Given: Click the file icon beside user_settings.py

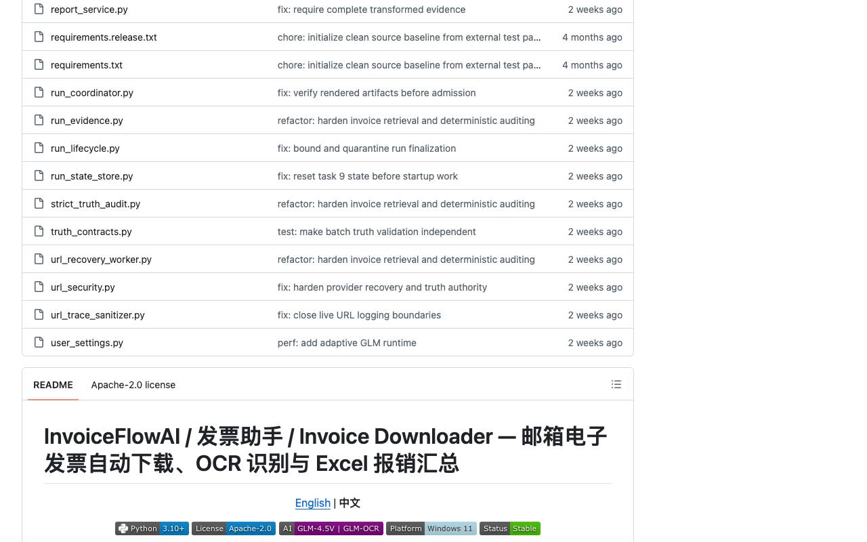Looking at the screenshot, I should pyautogui.click(x=39, y=343).
